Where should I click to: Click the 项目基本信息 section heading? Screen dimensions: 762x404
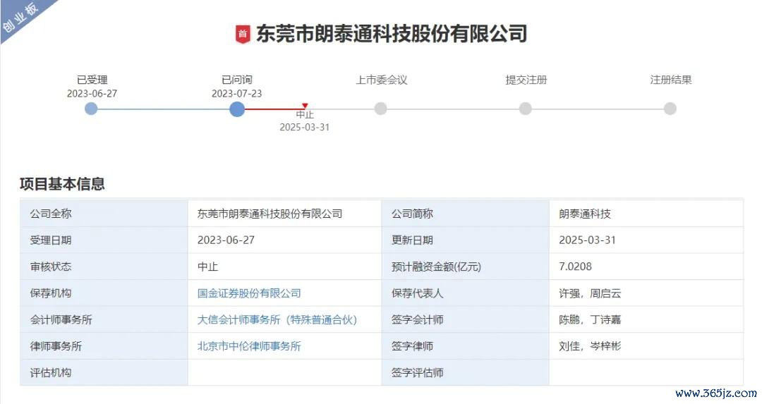[62, 183]
